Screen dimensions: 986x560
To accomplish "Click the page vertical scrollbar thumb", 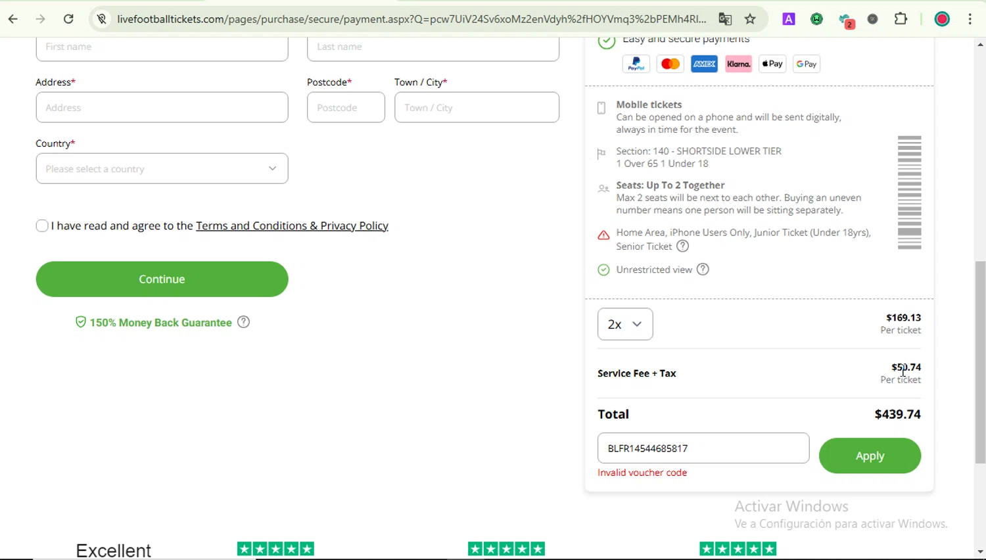I will click(980, 363).
